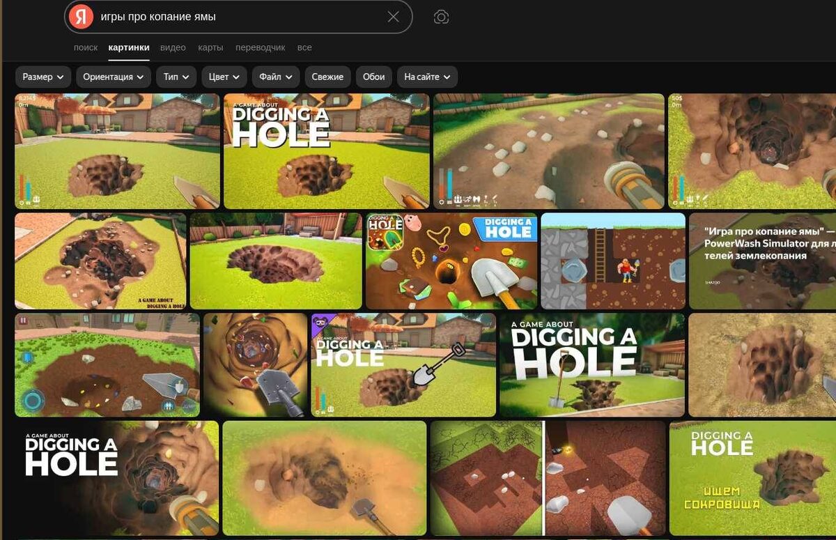The width and height of the screenshot is (836, 540).
Task: Expand the Размер filter dropdown
Action: pyautogui.click(x=43, y=77)
